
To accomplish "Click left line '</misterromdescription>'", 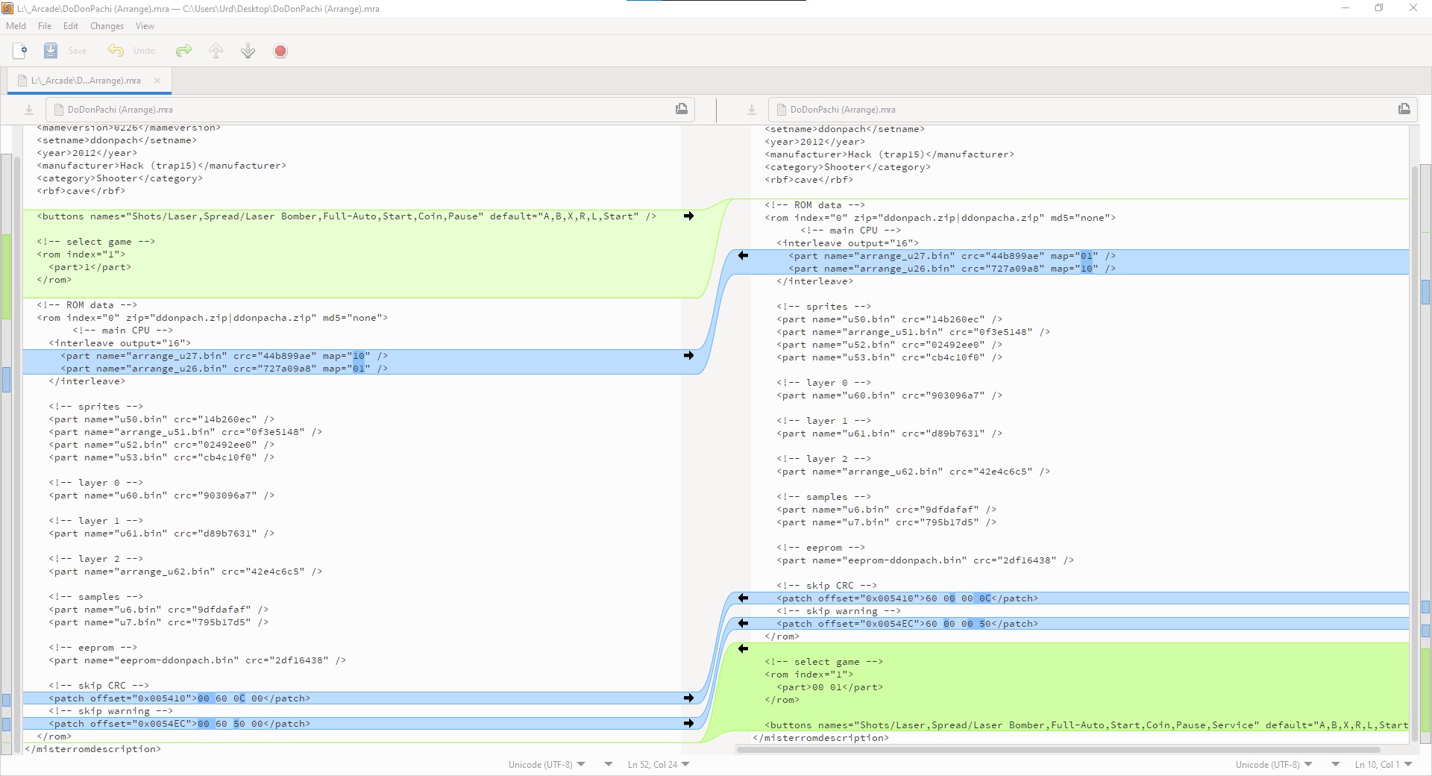I will coord(93,748).
